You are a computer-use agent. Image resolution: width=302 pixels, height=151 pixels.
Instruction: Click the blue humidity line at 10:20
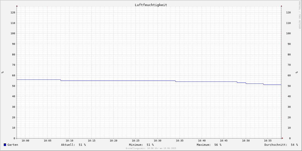[114, 81]
